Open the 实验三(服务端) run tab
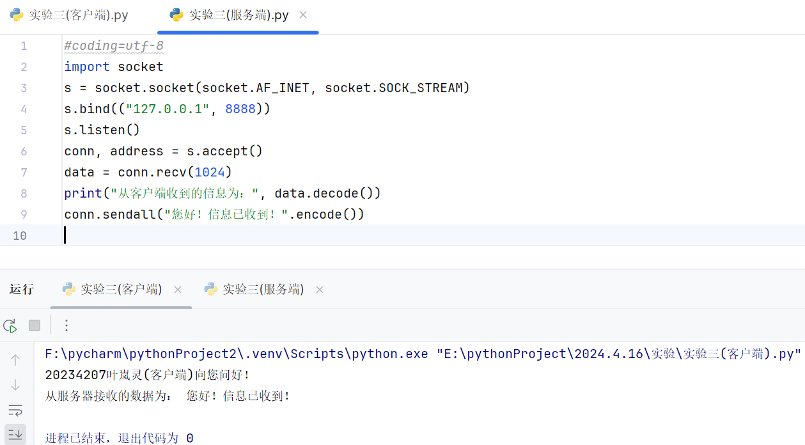This screenshot has height=445, width=805. point(263,290)
